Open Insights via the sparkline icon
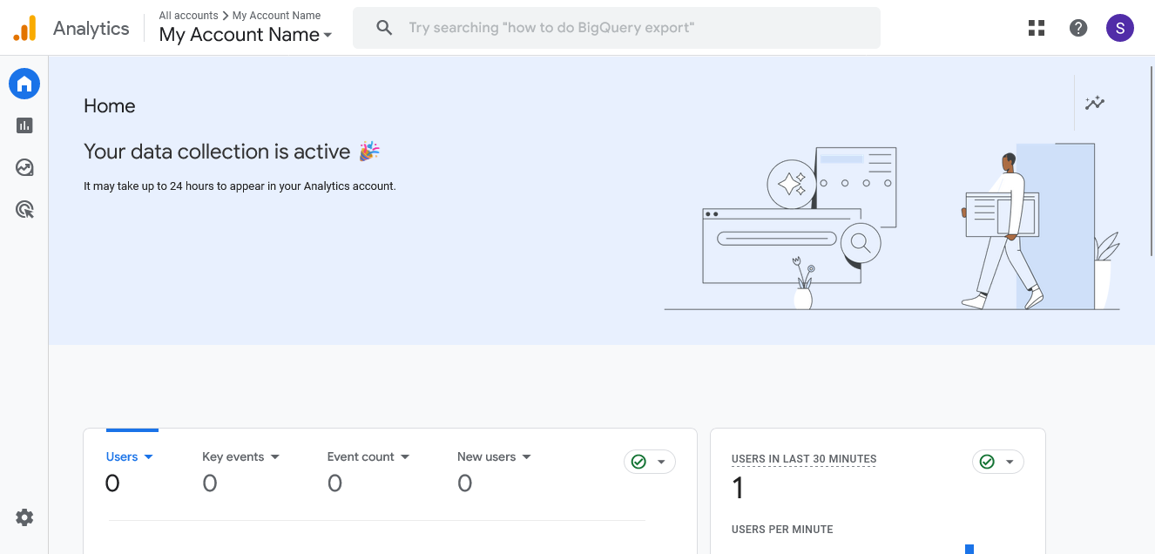 (x=1094, y=103)
